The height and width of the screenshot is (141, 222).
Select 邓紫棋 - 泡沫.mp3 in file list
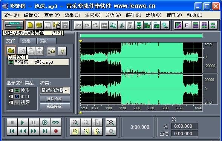click(x=38, y=62)
